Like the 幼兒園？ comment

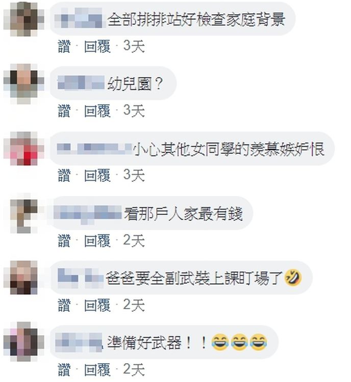click(64, 111)
